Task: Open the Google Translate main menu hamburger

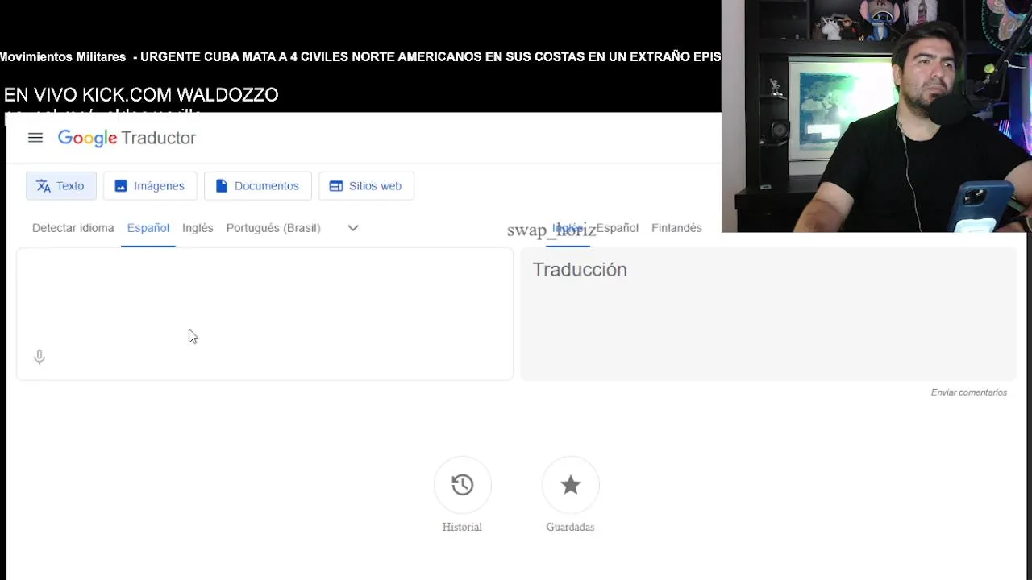Action: pyautogui.click(x=35, y=138)
